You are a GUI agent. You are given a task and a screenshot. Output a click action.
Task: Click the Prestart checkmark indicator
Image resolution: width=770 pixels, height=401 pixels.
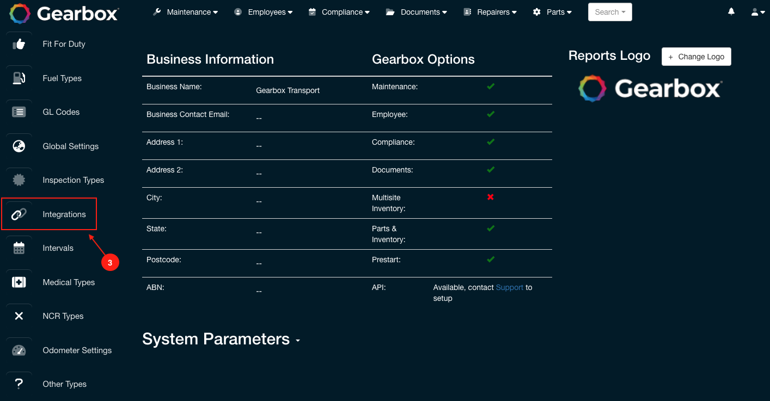[490, 259]
